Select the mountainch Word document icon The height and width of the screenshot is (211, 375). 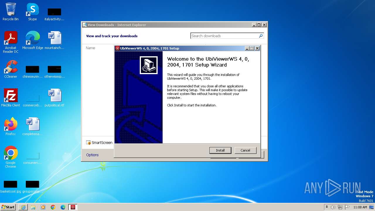[54, 40]
